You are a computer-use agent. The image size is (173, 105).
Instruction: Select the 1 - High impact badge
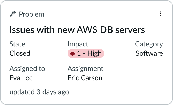click(x=86, y=53)
